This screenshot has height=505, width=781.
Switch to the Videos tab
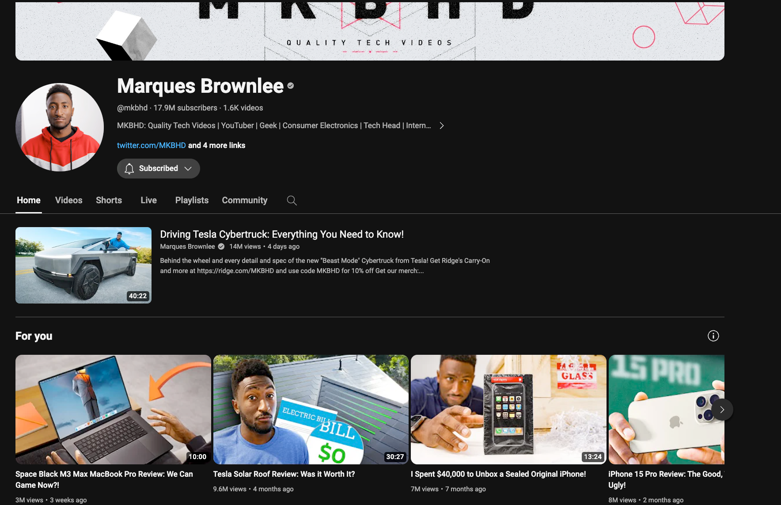[x=68, y=201]
